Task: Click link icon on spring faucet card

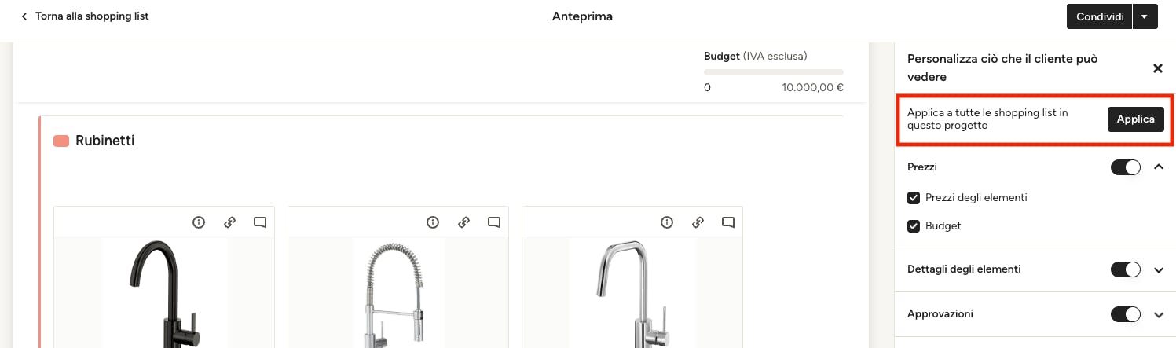Action: coord(464,222)
